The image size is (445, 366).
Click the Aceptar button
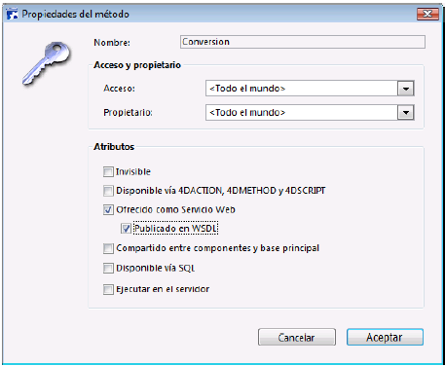[x=385, y=337]
